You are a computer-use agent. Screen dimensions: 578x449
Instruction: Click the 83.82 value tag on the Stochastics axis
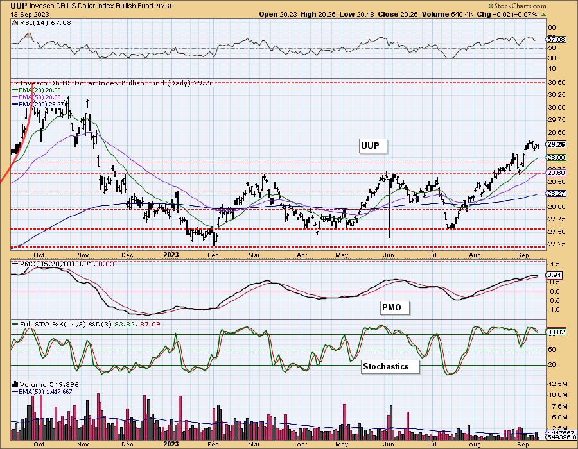pos(557,332)
